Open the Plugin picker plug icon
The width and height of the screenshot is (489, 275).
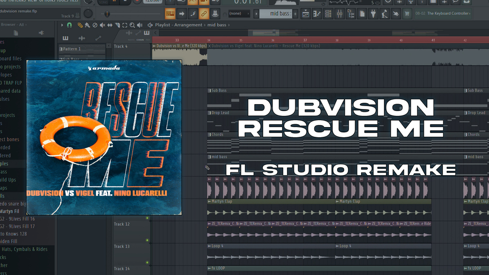(373, 14)
